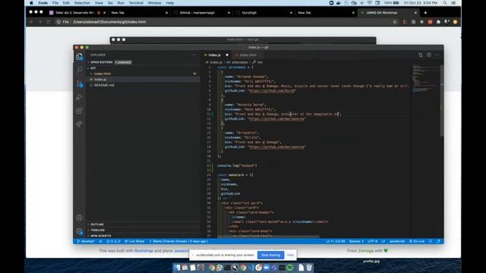
Task: Click Stop sharing button
Action: 270,255
